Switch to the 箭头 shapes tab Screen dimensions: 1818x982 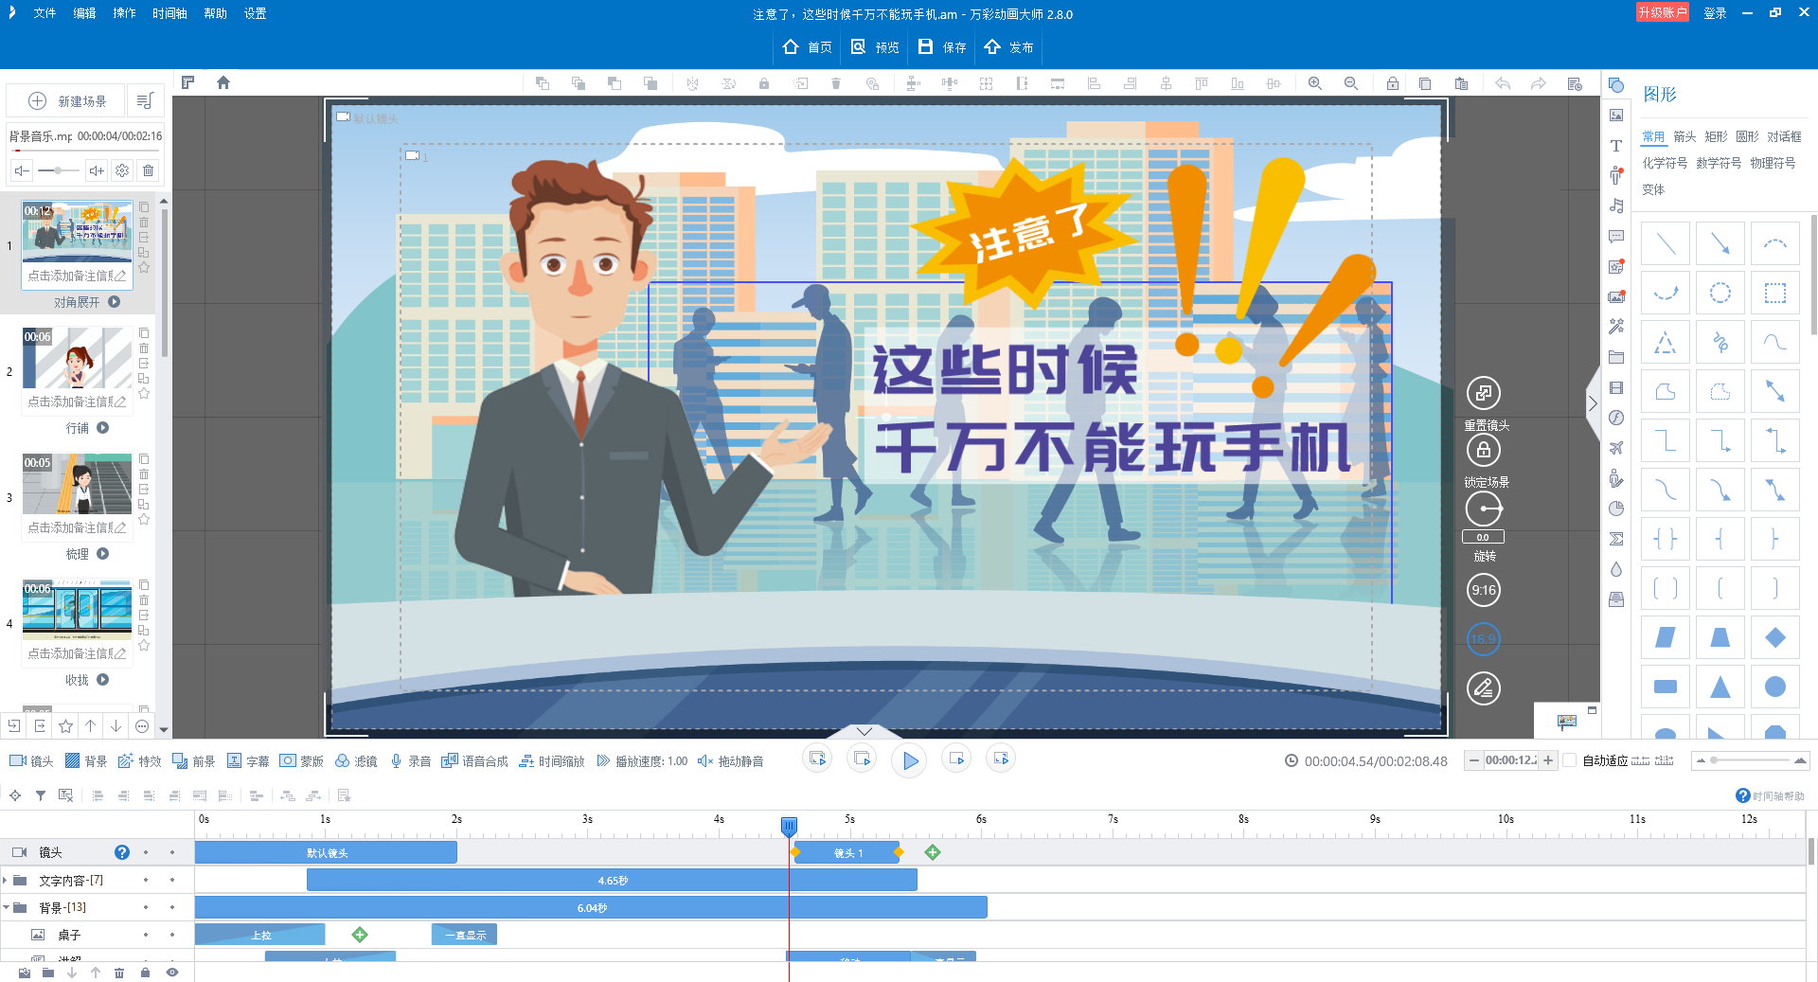(1684, 136)
